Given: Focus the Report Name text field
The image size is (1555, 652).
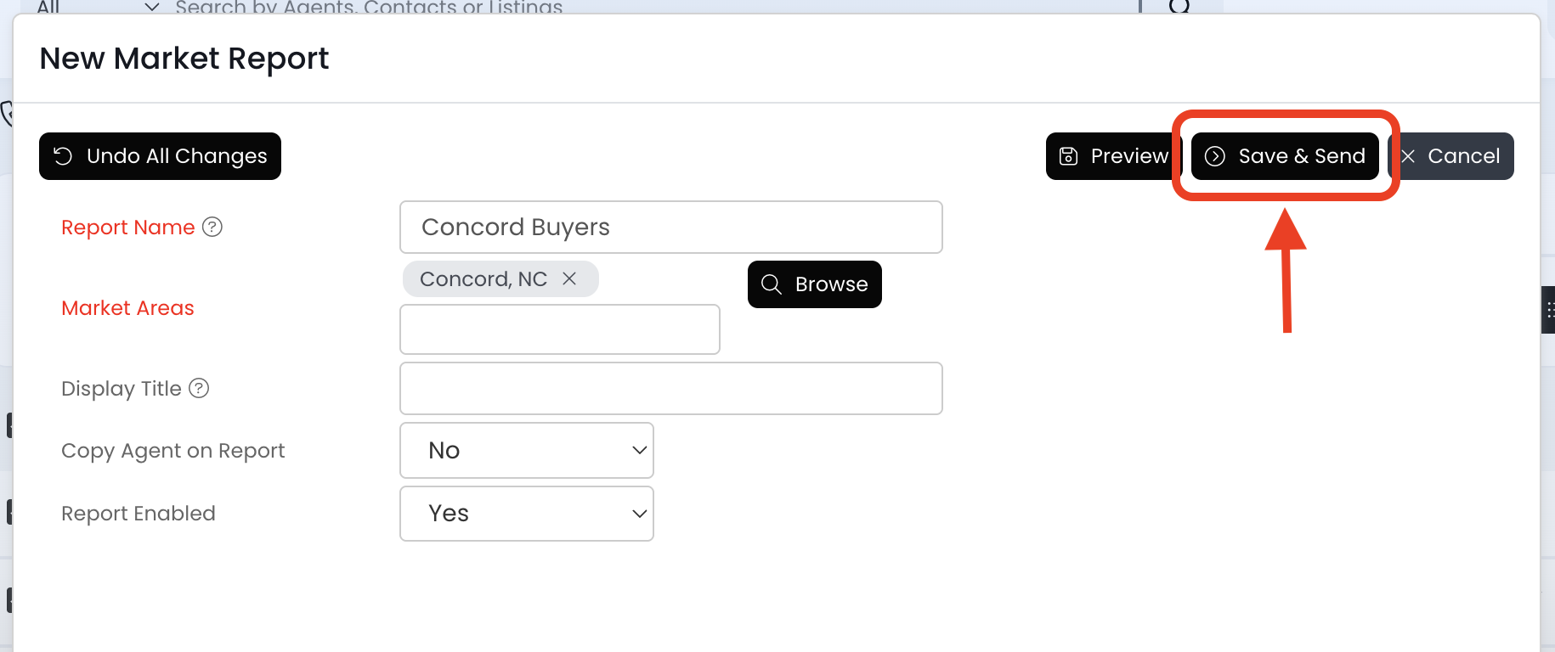Looking at the screenshot, I should tap(671, 228).
